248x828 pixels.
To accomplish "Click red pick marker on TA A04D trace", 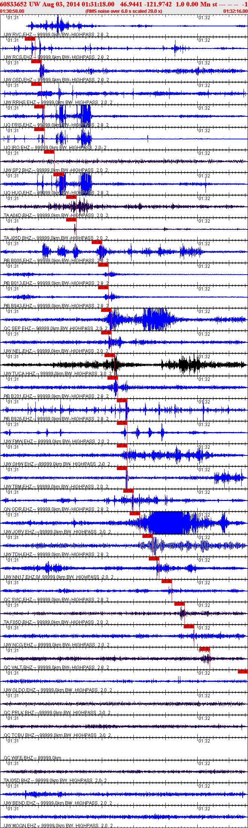I will [71, 197].
